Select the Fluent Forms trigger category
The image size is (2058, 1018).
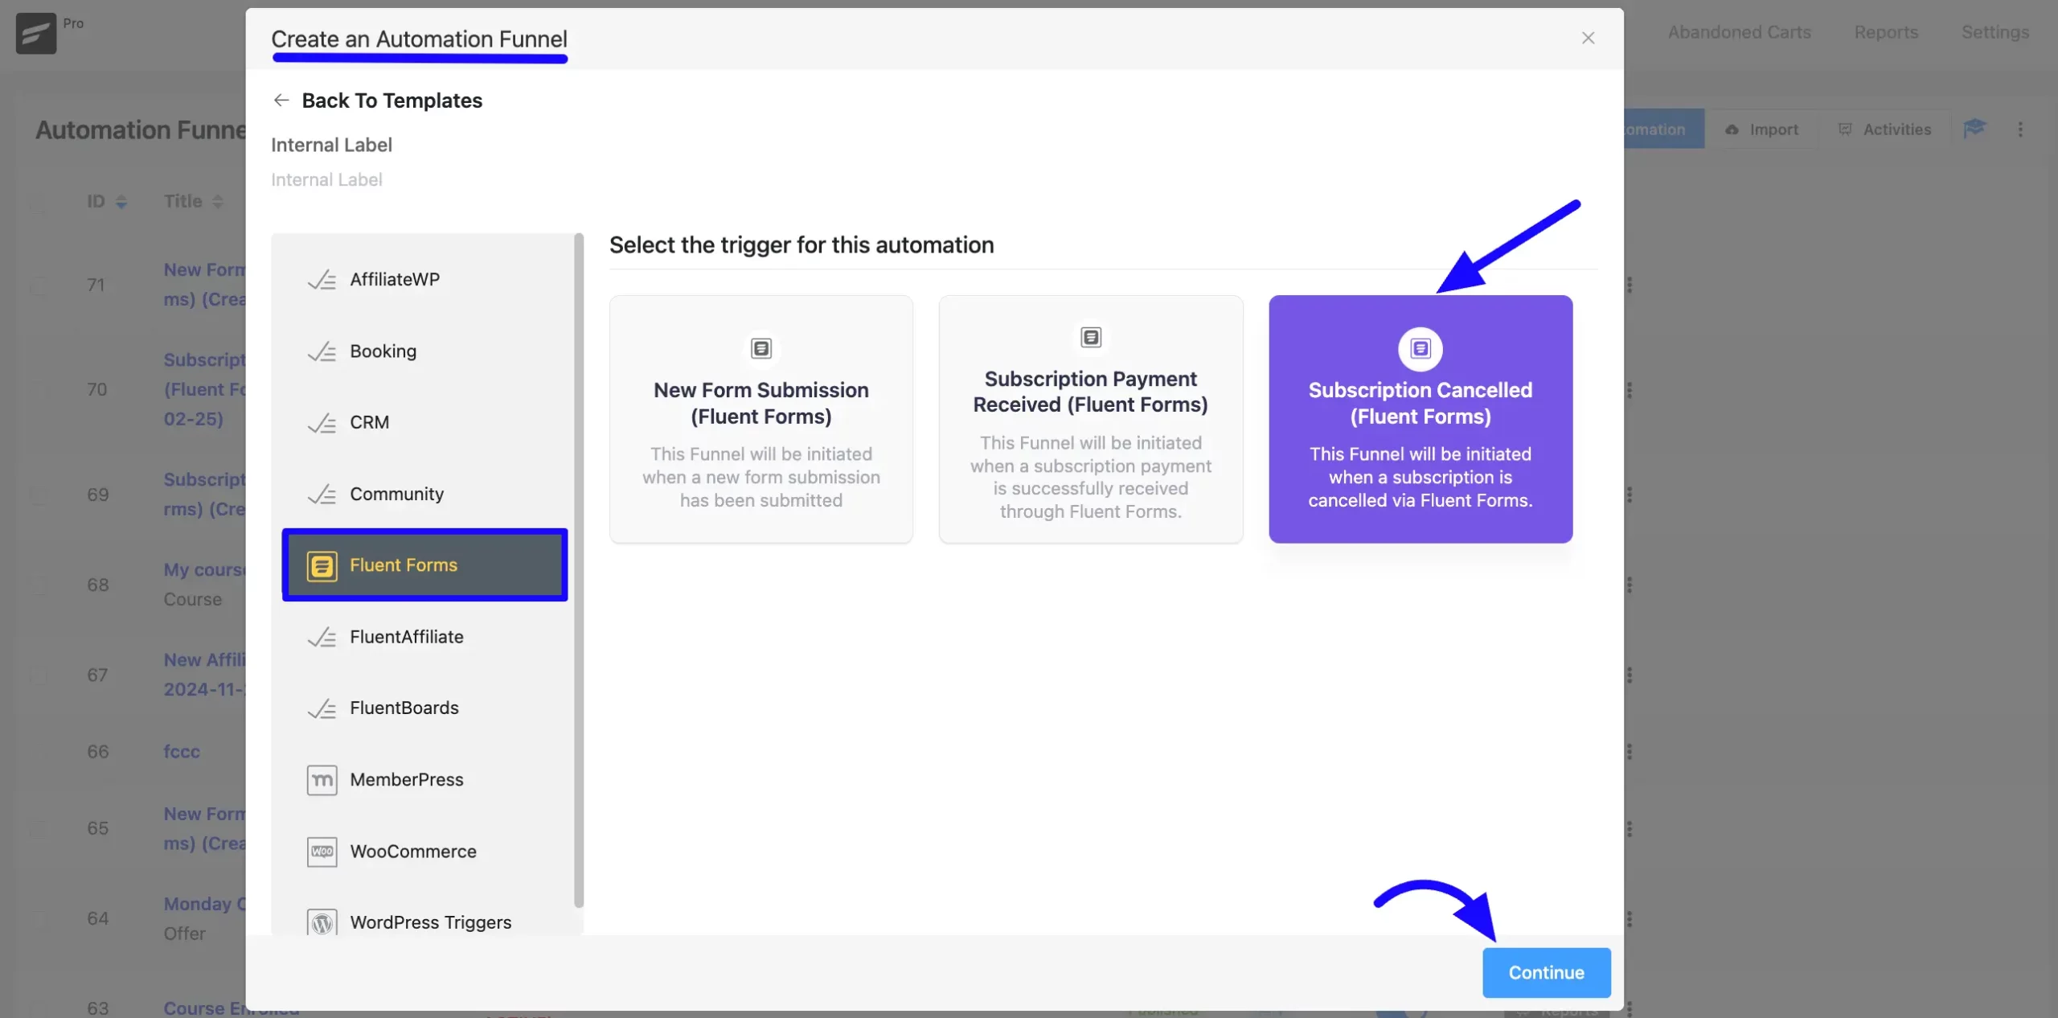coord(424,565)
